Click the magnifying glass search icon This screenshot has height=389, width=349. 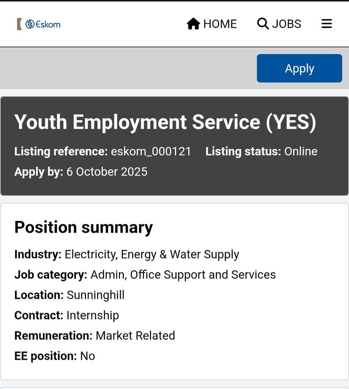coord(263,24)
